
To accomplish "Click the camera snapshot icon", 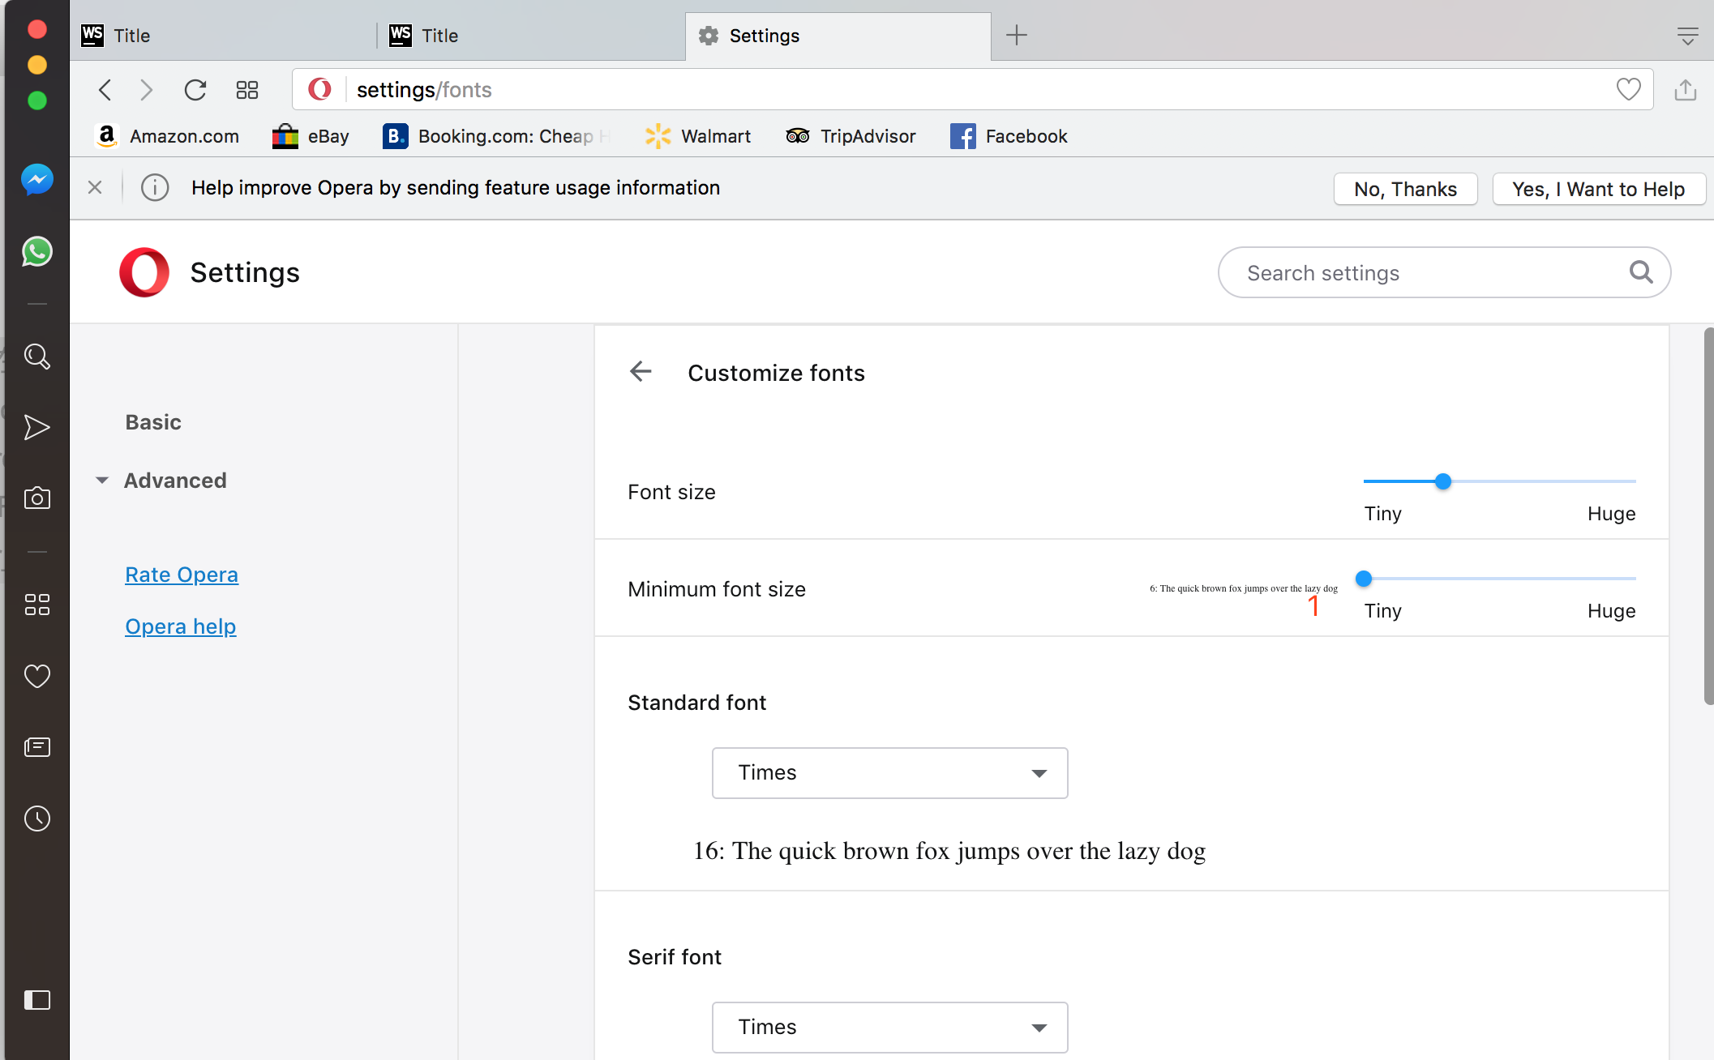I will 37,498.
